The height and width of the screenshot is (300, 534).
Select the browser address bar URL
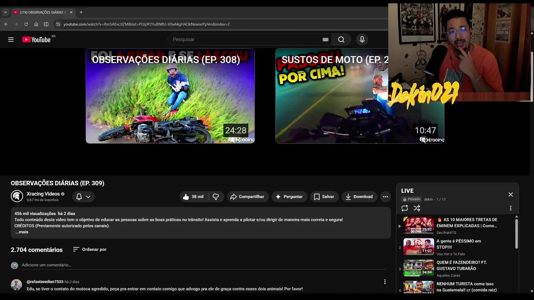[x=146, y=24]
